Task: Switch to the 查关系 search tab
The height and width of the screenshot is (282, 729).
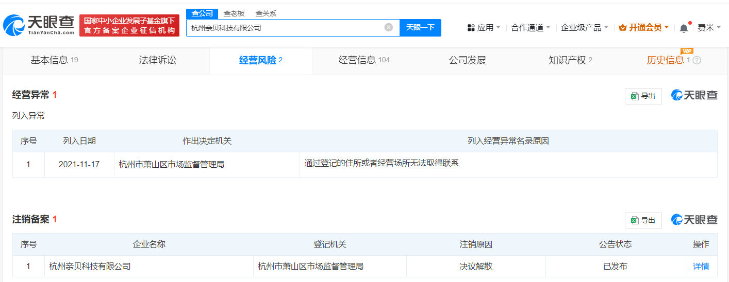Action: [x=266, y=13]
